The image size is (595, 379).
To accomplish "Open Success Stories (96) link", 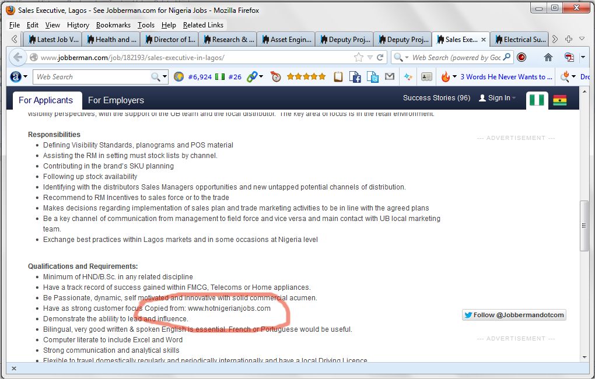I will tap(436, 98).
